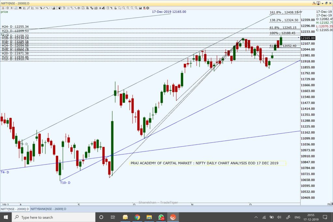The width and height of the screenshot is (333, 222).
Task: Open the Sharekhan TradeTiger taskbar icon
Action: tap(173, 217)
